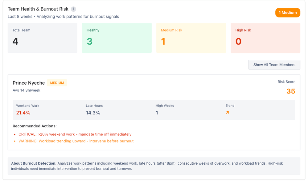This screenshot has width=308, height=184.
Task: Click the MEDIUM risk tag next to Prince Nyeche
Action: [x=57, y=83]
